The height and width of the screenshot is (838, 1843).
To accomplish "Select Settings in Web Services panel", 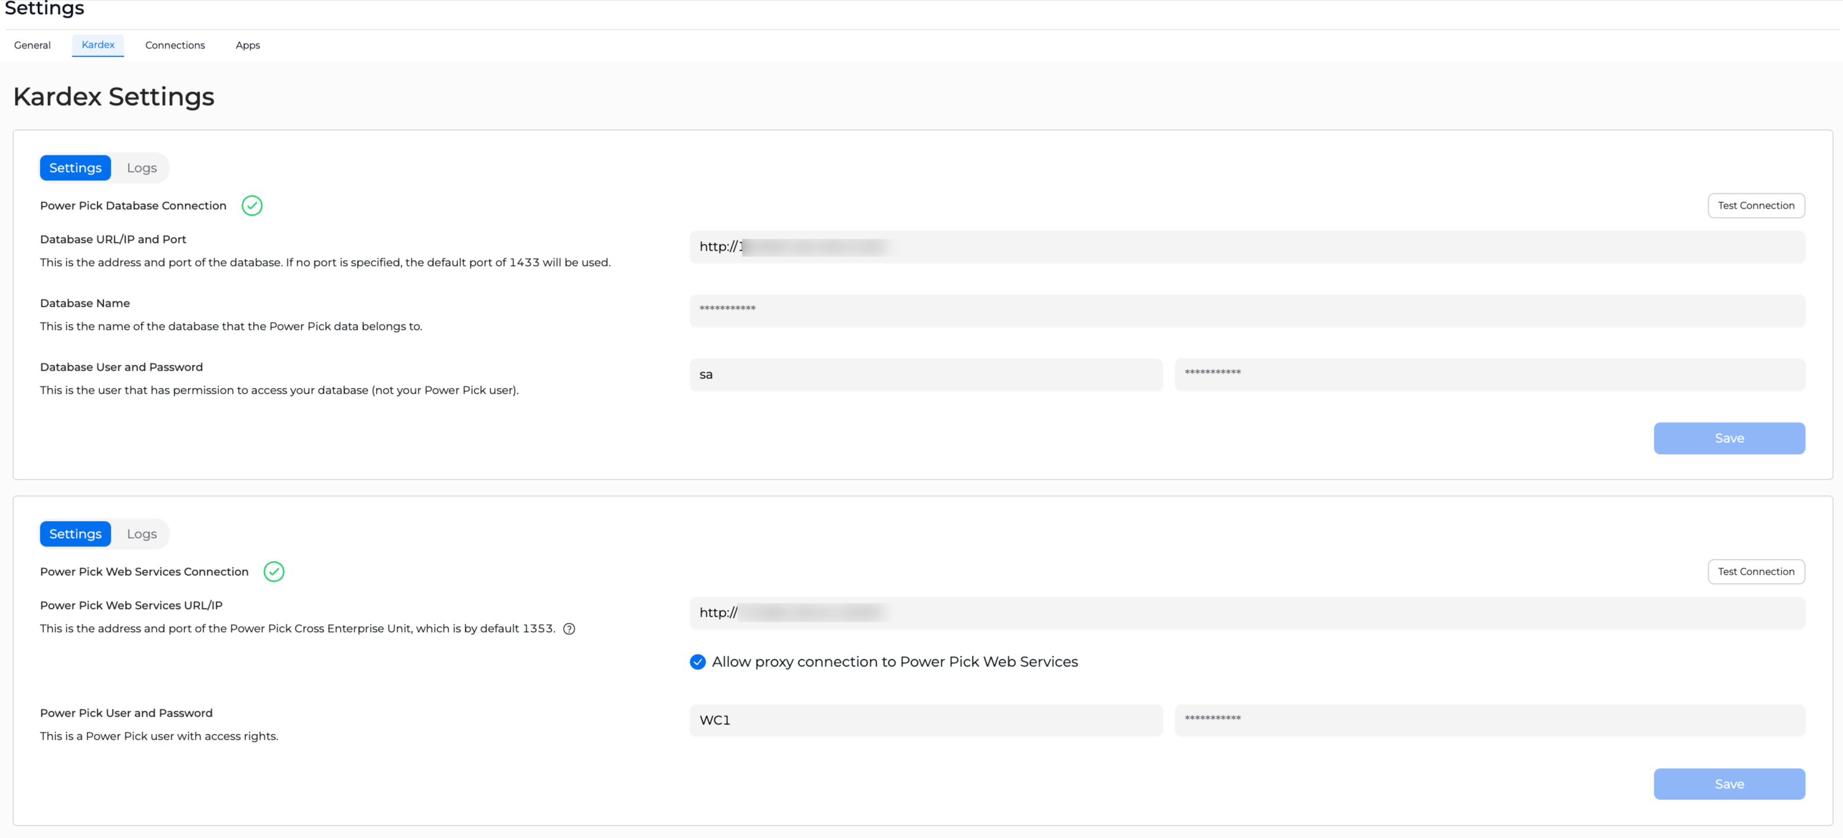I will coord(75,534).
